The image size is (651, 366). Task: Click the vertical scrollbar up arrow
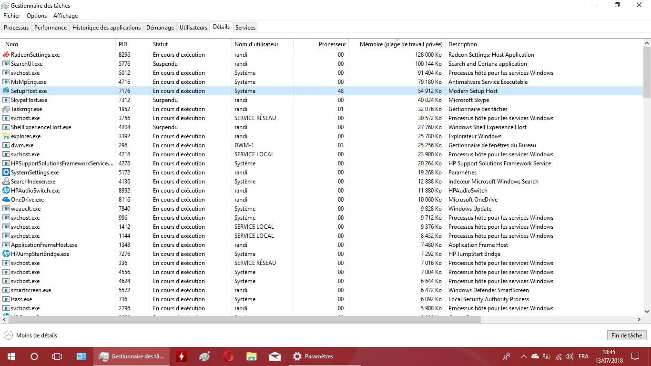coord(647,43)
